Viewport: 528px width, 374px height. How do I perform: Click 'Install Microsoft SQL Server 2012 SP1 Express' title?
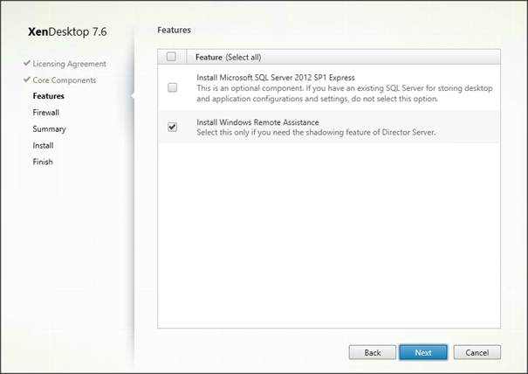pyautogui.click(x=276, y=78)
